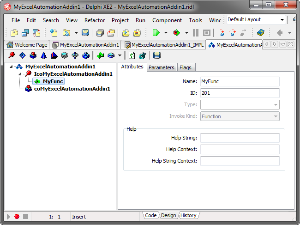
Task: Select the Attributes tab
Action: (132, 67)
